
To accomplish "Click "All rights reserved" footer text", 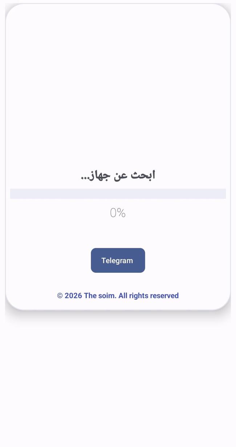I will click(148, 296).
